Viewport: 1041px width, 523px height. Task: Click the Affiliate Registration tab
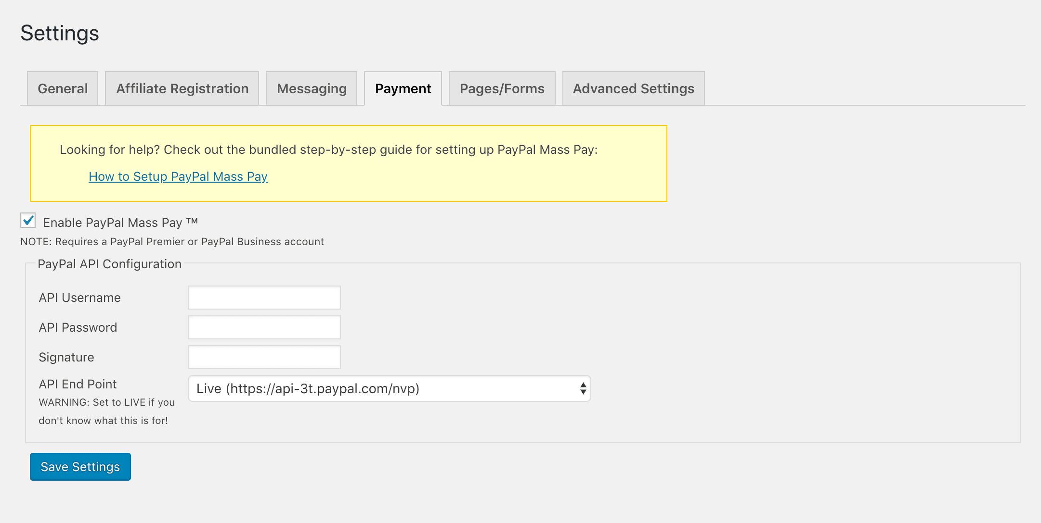[x=181, y=88]
